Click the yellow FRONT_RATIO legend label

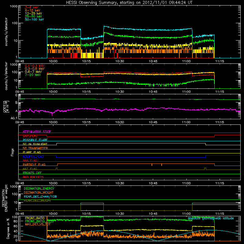point(35,218)
